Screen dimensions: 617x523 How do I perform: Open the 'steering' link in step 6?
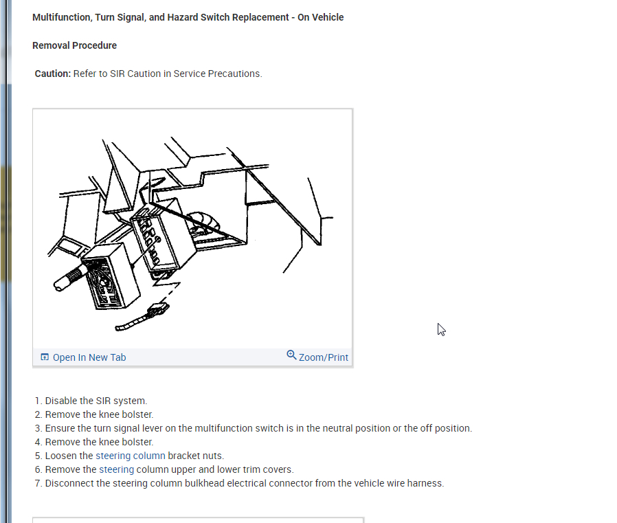[117, 469]
